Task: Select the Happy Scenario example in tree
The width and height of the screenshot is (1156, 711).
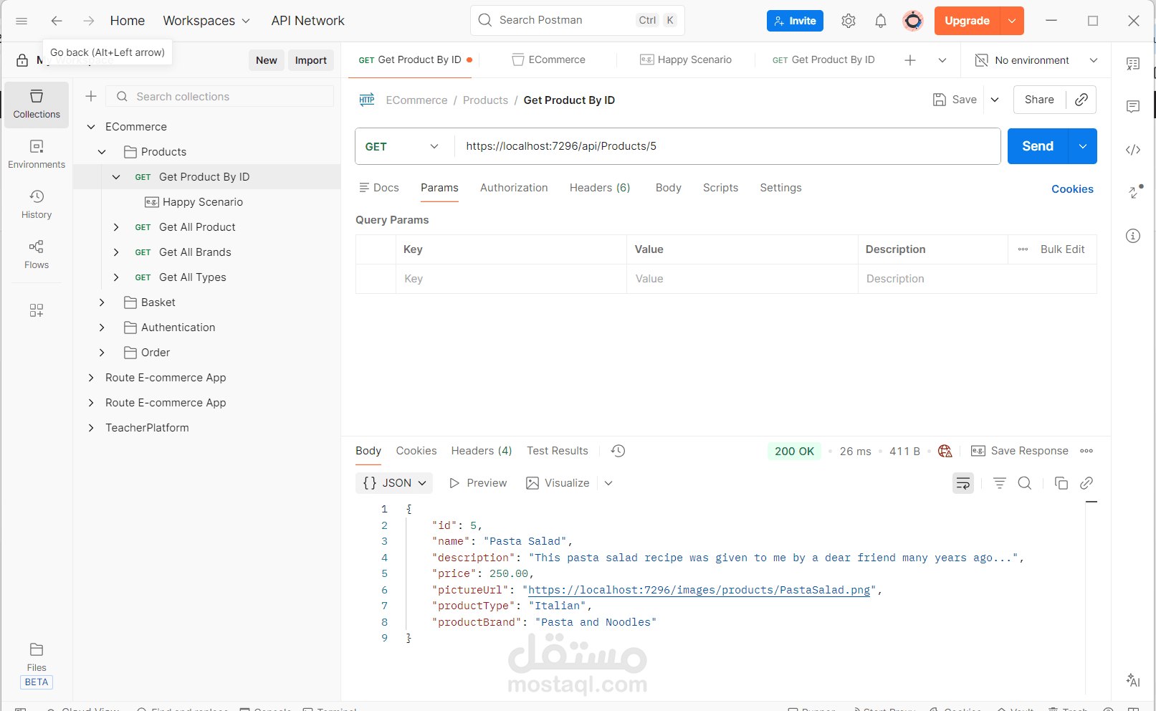Action: click(194, 202)
